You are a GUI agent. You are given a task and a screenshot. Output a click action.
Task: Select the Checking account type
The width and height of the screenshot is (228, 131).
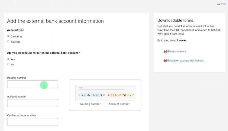[x=8, y=36]
